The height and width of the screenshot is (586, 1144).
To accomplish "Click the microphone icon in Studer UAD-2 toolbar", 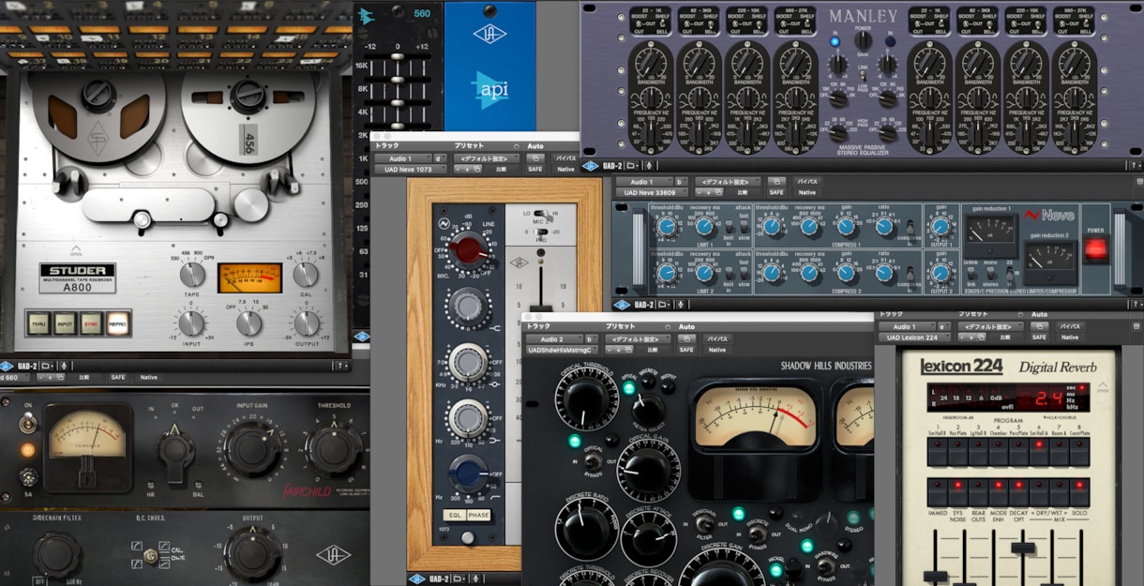I will pos(65,366).
